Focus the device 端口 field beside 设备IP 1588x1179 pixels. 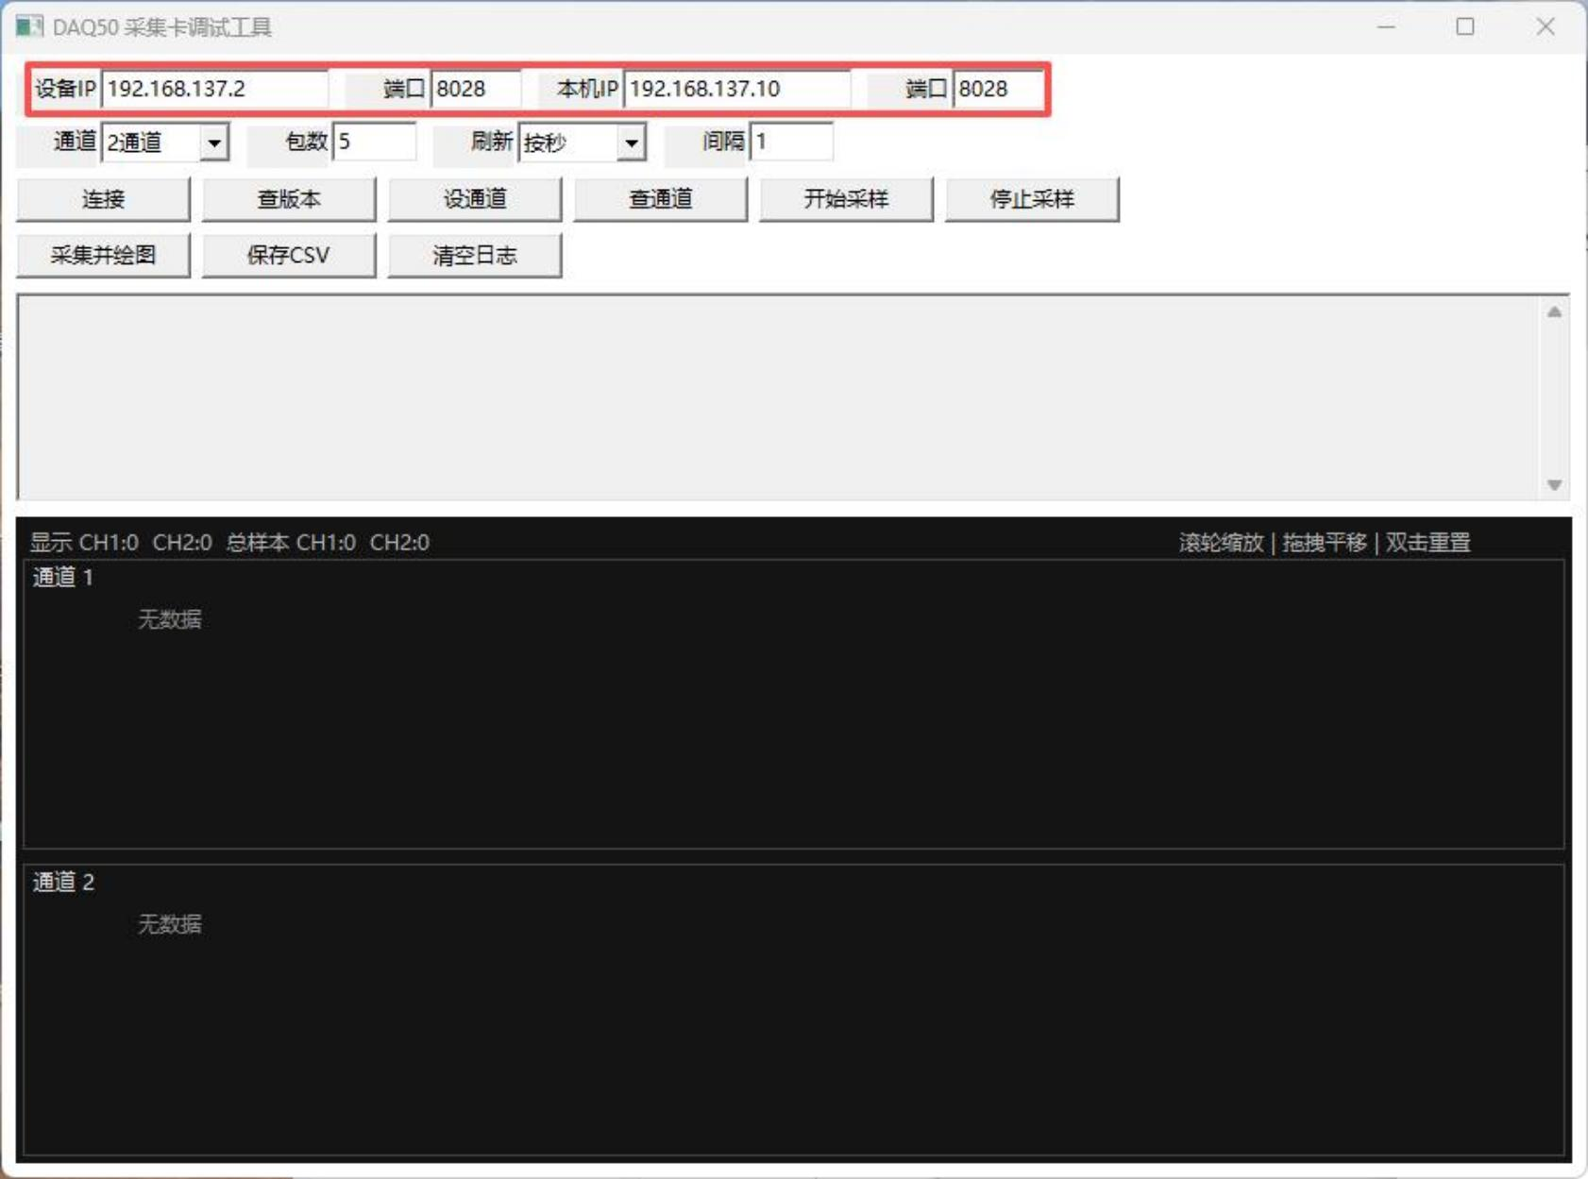click(x=476, y=89)
